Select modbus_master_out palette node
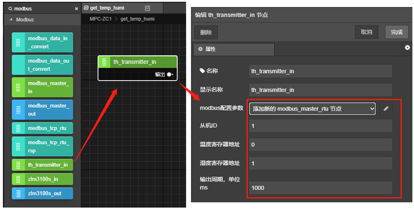 [x=42, y=110]
